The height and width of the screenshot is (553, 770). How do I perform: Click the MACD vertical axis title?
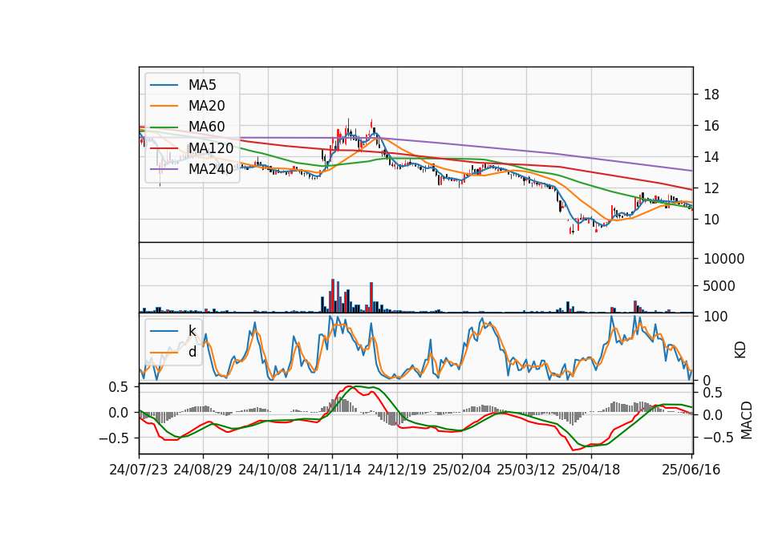tap(747, 420)
